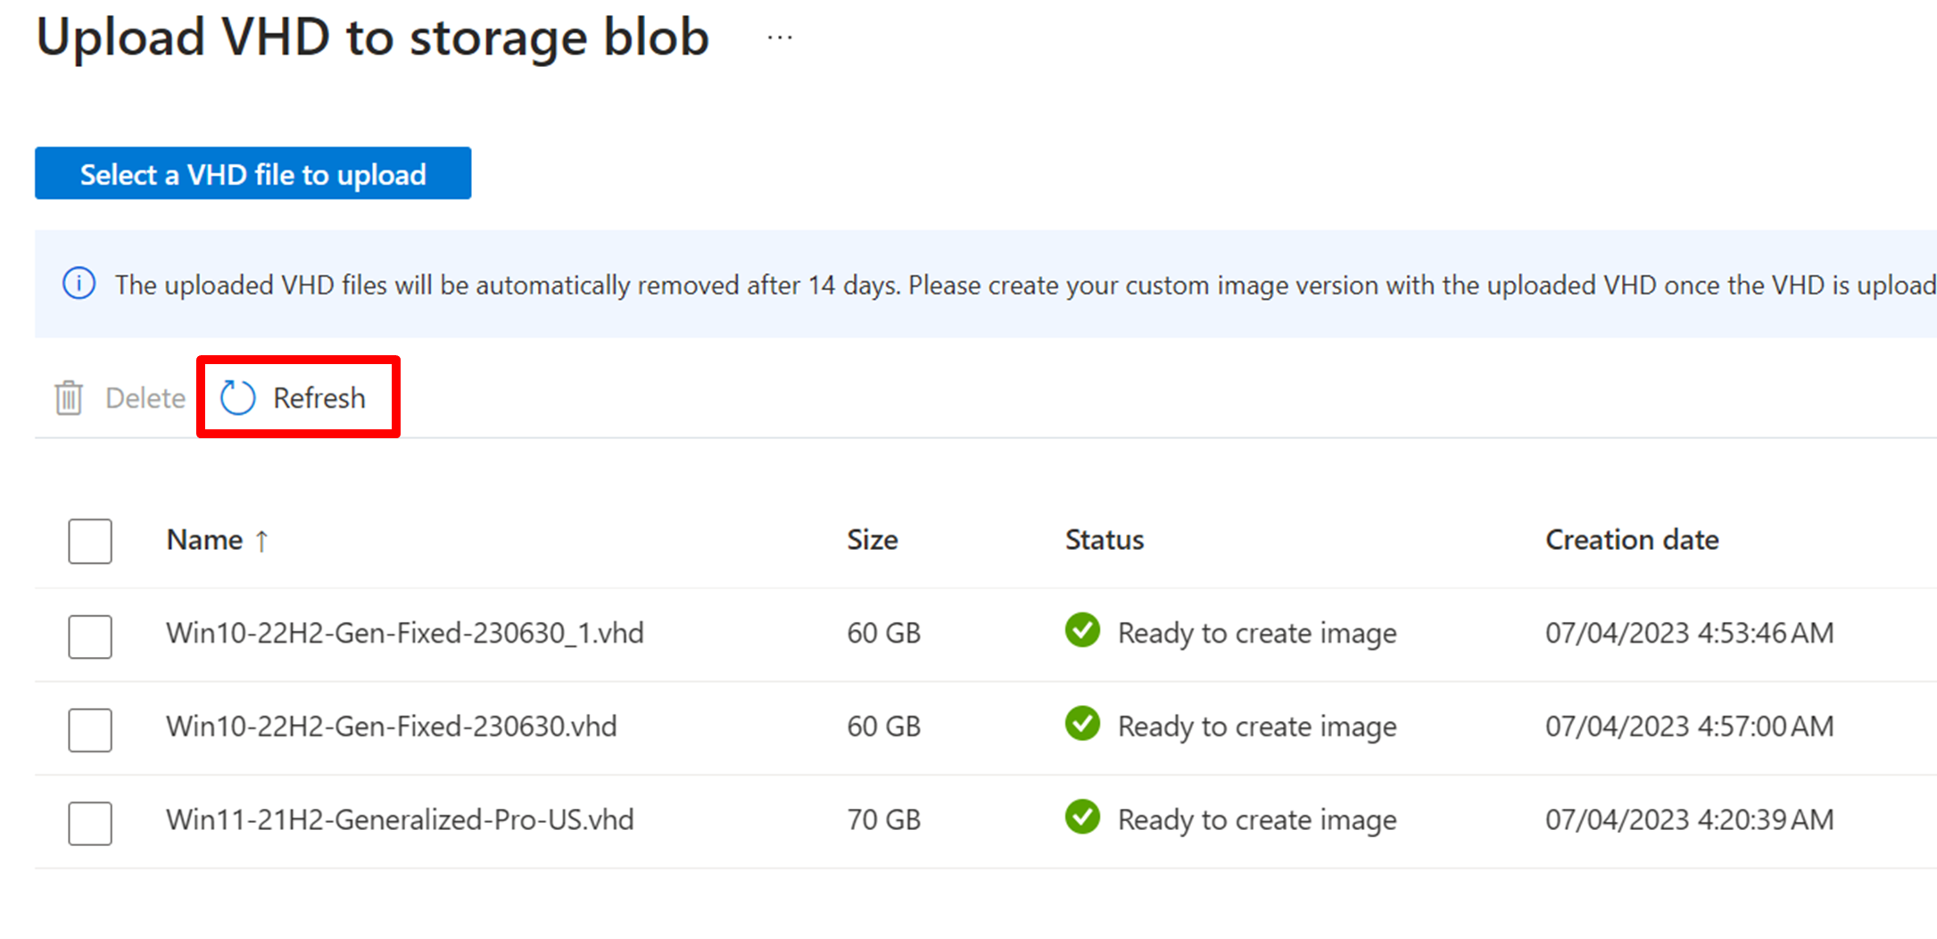
Task: Open the ellipsis menu beside the title
Action: 780,37
